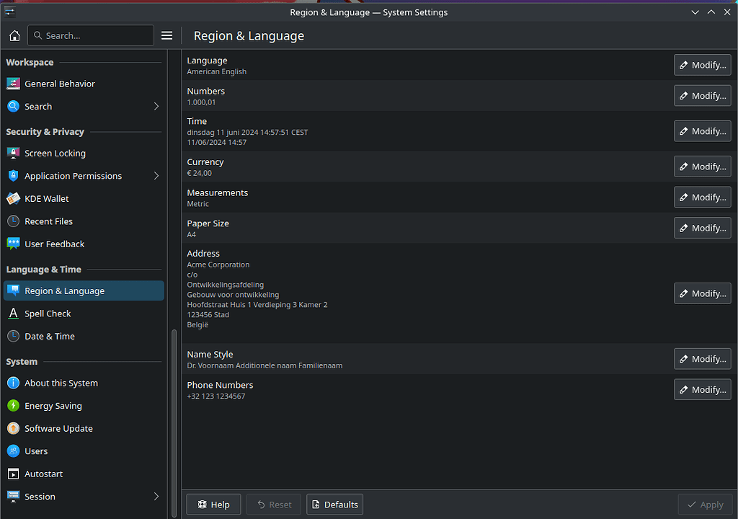Restore Defaults for regional settings

[334, 504]
